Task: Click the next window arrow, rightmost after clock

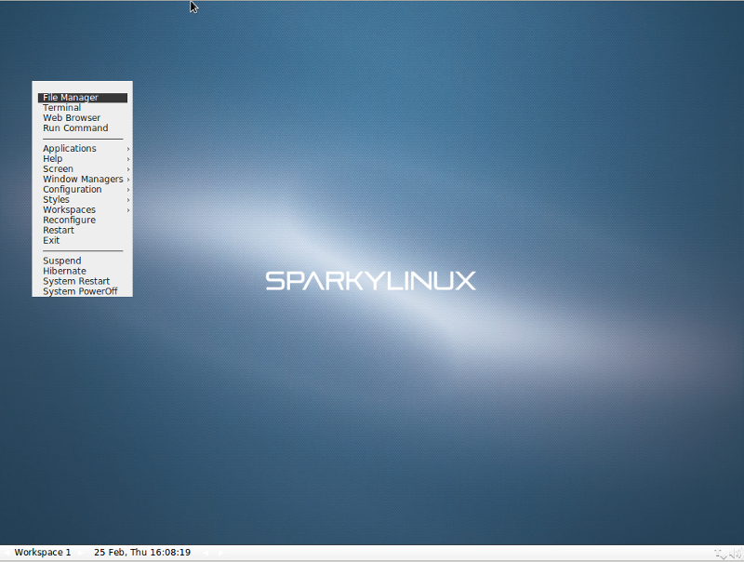Action: tap(220, 553)
